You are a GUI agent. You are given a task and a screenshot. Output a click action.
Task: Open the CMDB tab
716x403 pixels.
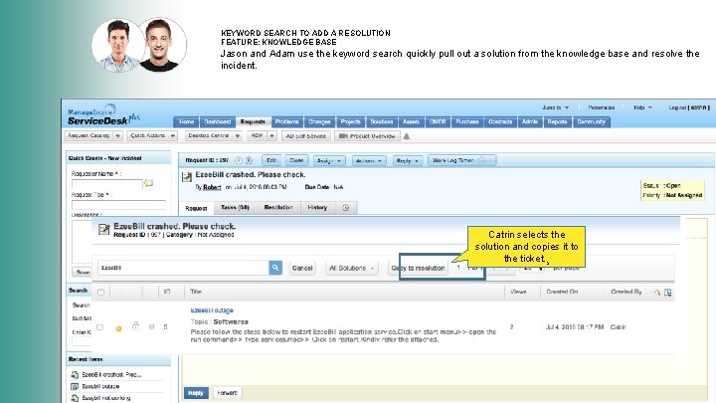tap(438, 122)
